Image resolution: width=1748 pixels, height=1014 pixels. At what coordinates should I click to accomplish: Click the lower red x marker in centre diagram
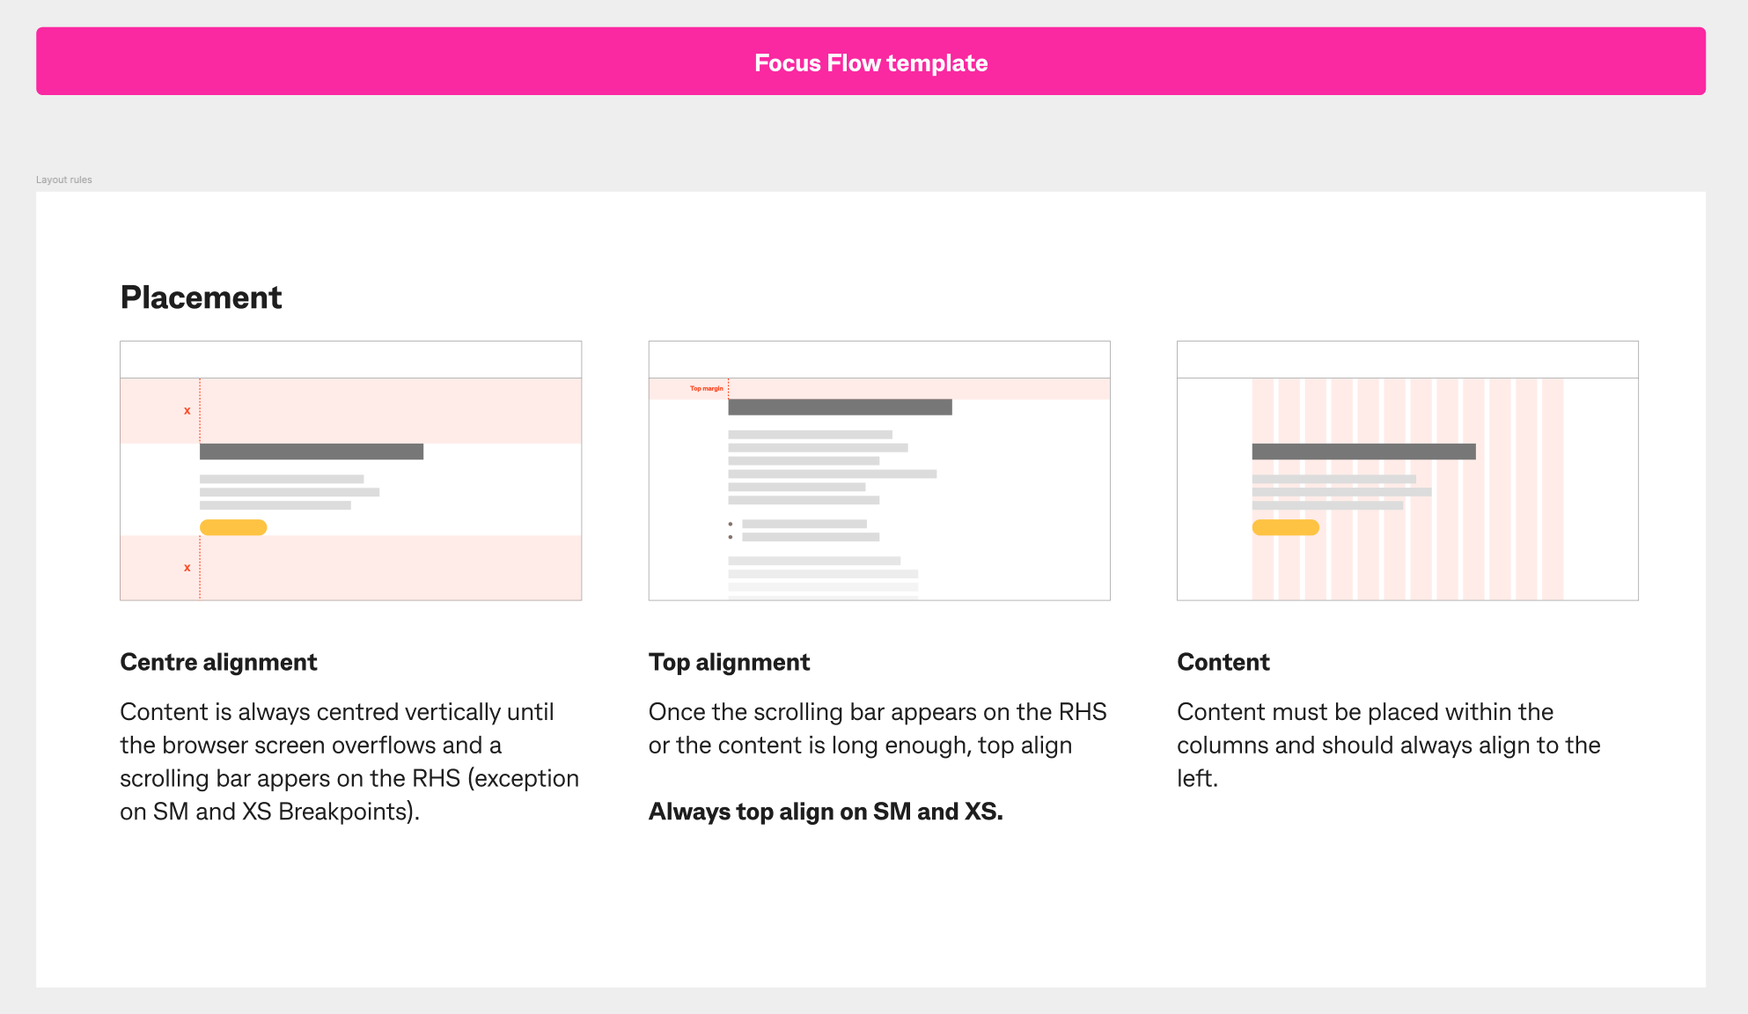(x=187, y=568)
